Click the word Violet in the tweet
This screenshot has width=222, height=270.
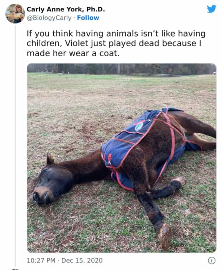(x=77, y=43)
